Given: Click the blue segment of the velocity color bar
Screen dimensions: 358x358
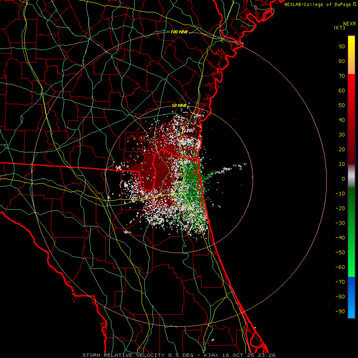Looking at the screenshot, I should [351, 298].
